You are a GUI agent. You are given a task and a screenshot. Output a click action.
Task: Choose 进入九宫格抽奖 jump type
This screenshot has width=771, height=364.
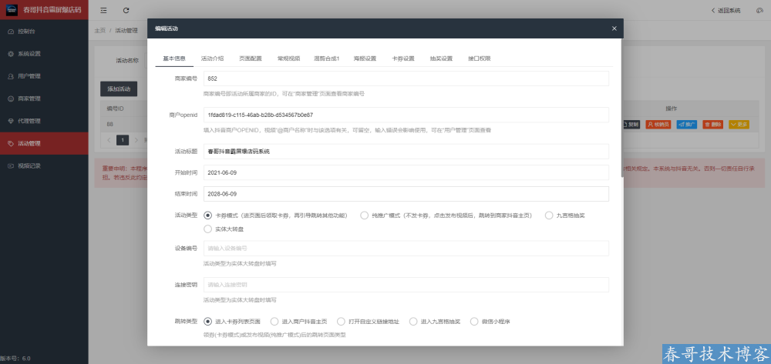pos(413,322)
